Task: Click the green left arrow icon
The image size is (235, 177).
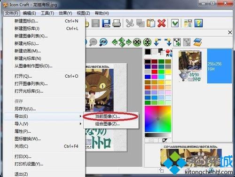Action: pyautogui.click(x=115, y=42)
